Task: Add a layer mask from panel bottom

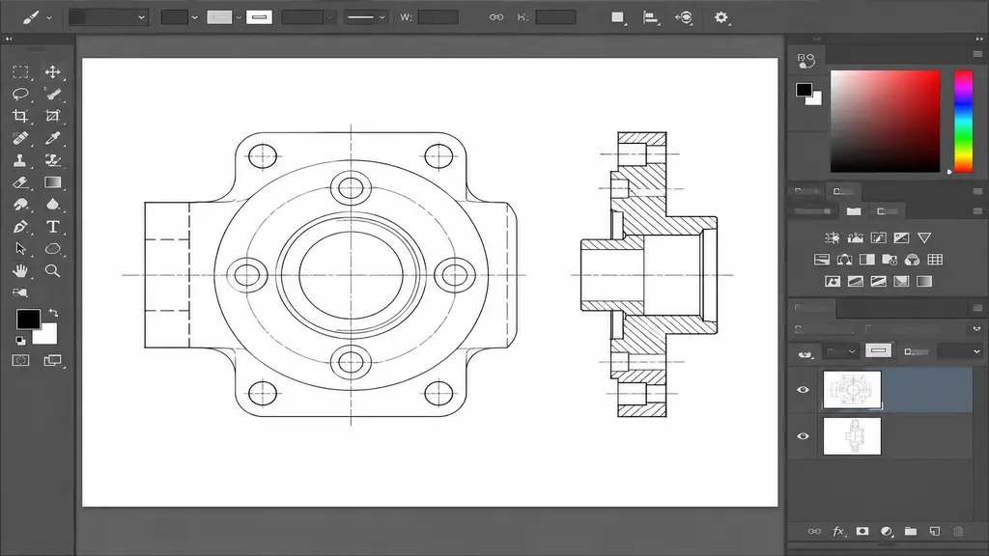Action: point(862,532)
